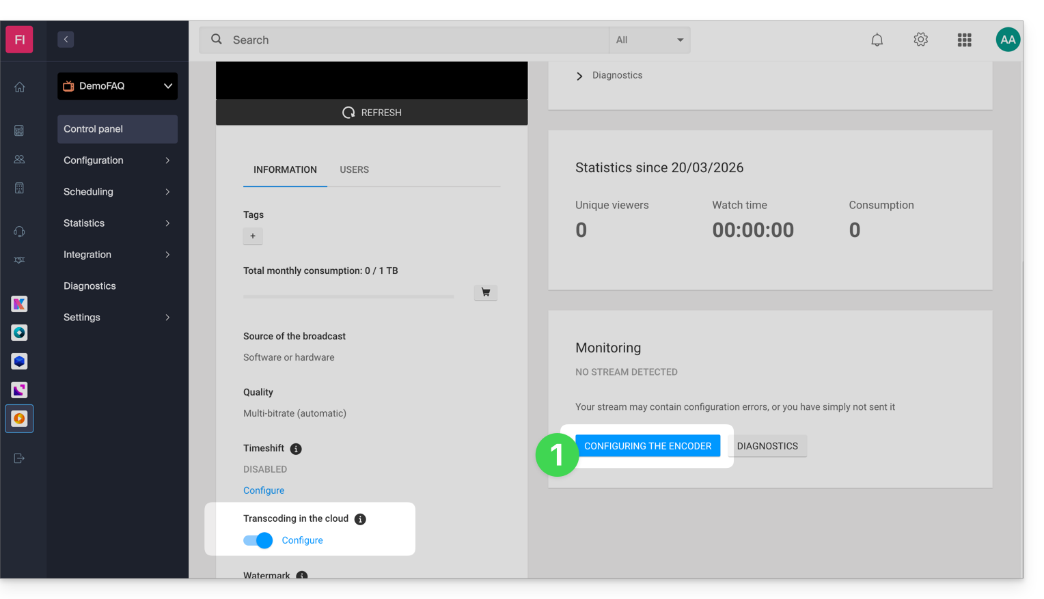
Task: Click the Timeshift info icon
Action: pos(296,449)
